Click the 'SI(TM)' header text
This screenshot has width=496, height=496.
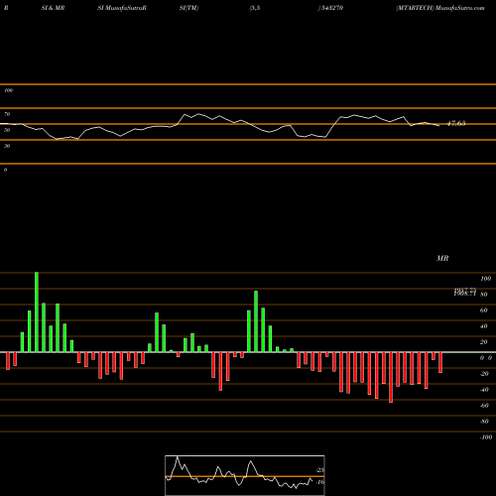click(188, 8)
